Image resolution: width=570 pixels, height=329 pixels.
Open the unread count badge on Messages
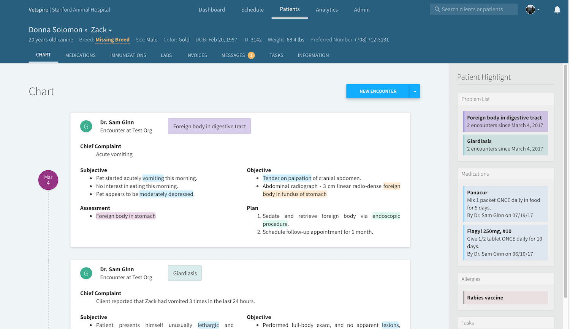(x=251, y=55)
